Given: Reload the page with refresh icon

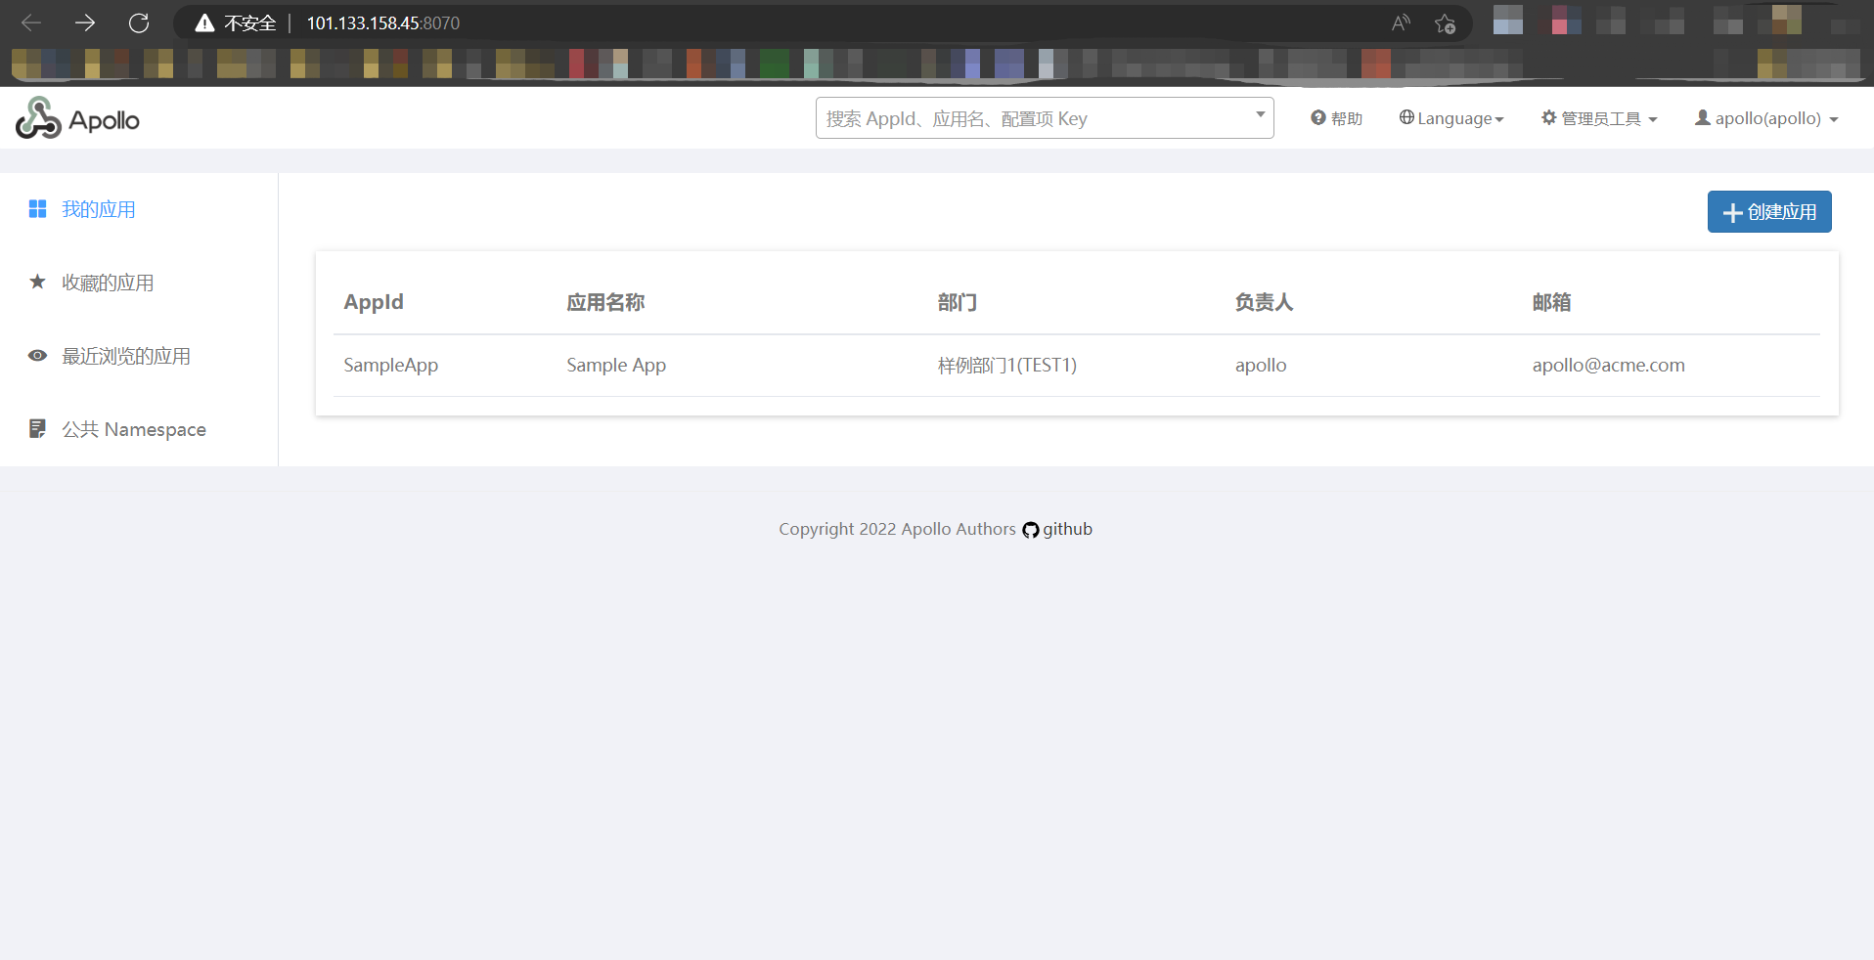Looking at the screenshot, I should 139,22.
